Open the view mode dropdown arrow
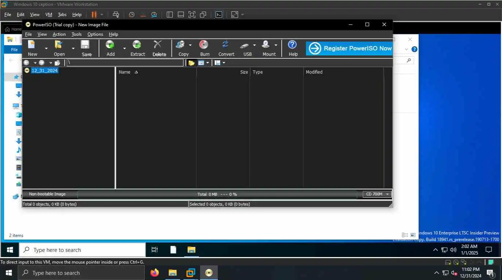This screenshot has height=280, width=502. 208,63
